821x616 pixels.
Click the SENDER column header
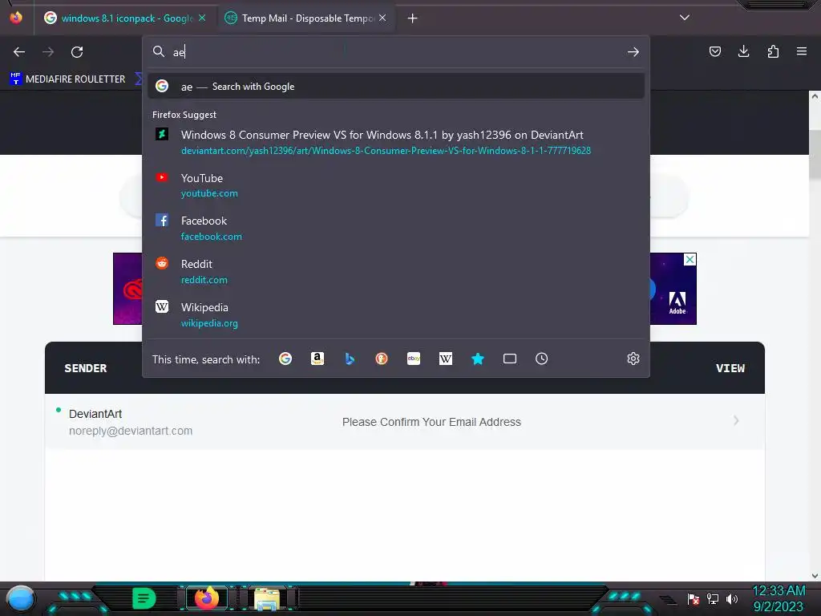click(85, 368)
